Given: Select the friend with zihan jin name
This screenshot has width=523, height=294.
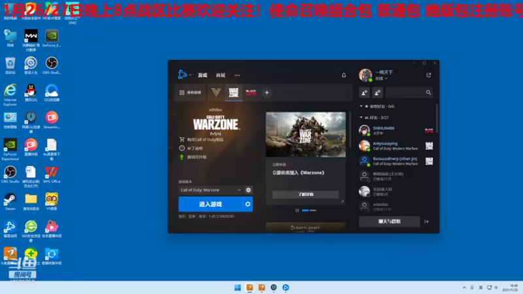Looking at the screenshot, I should [396, 161].
